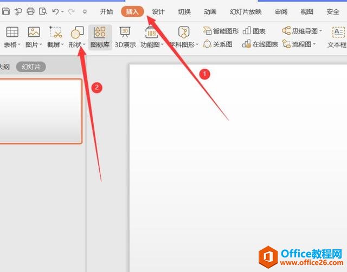
Task: Switch to the 开始 tab
Action: [x=106, y=11]
